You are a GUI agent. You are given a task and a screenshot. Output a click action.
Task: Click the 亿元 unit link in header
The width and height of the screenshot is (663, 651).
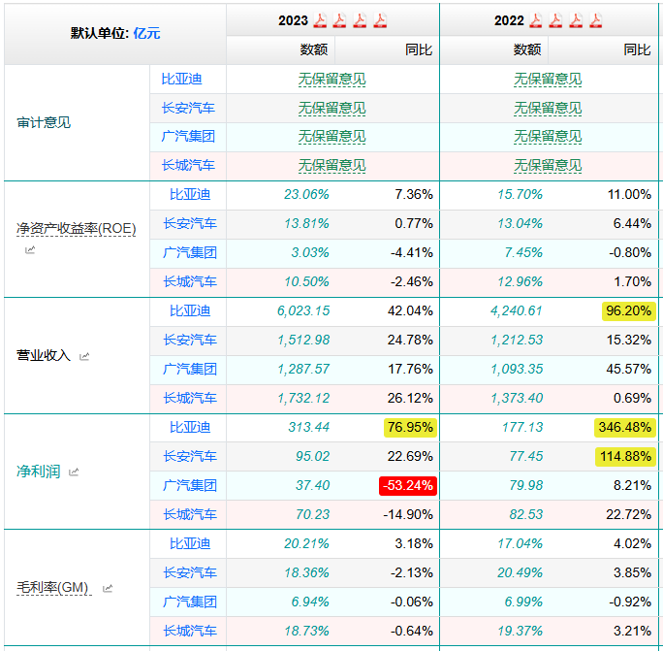[x=146, y=33]
